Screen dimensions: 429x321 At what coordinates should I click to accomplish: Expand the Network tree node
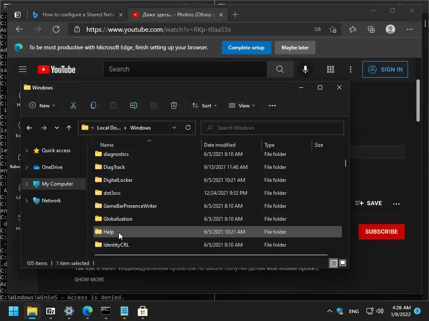click(x=26, y=201)
